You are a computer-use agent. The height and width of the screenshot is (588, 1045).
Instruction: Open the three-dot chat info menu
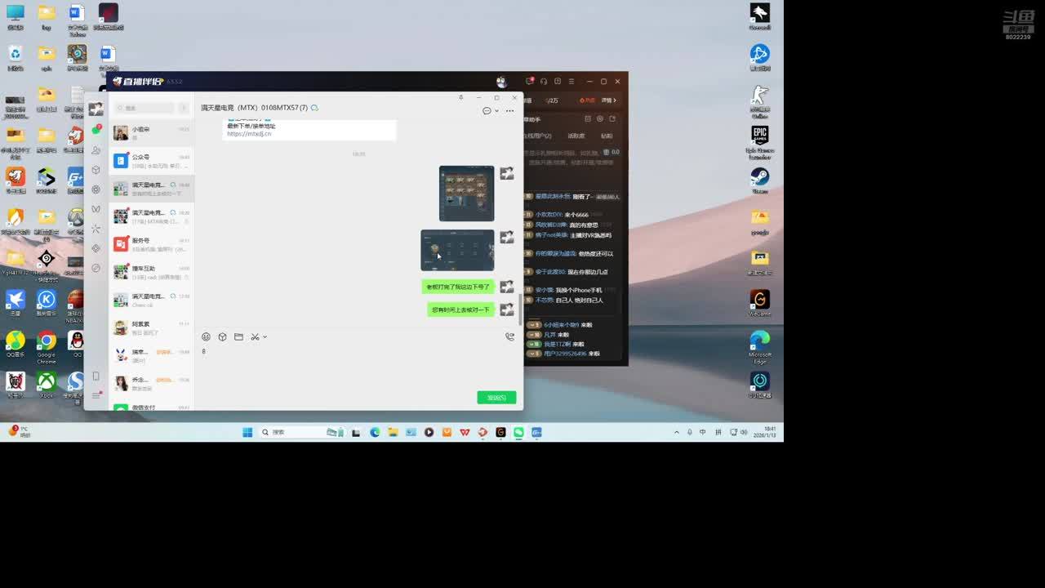pyautogui.click(x=509, y=111)
